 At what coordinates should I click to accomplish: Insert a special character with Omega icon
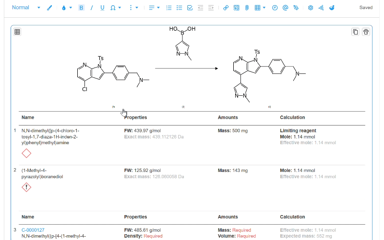click(113, 8)
